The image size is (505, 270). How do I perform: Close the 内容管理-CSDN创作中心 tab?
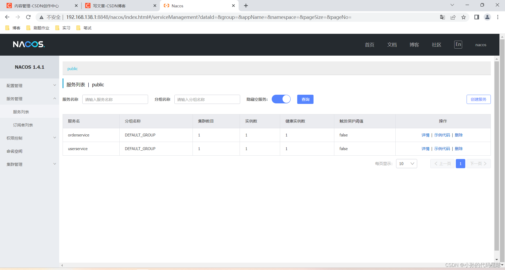(76, 6)
